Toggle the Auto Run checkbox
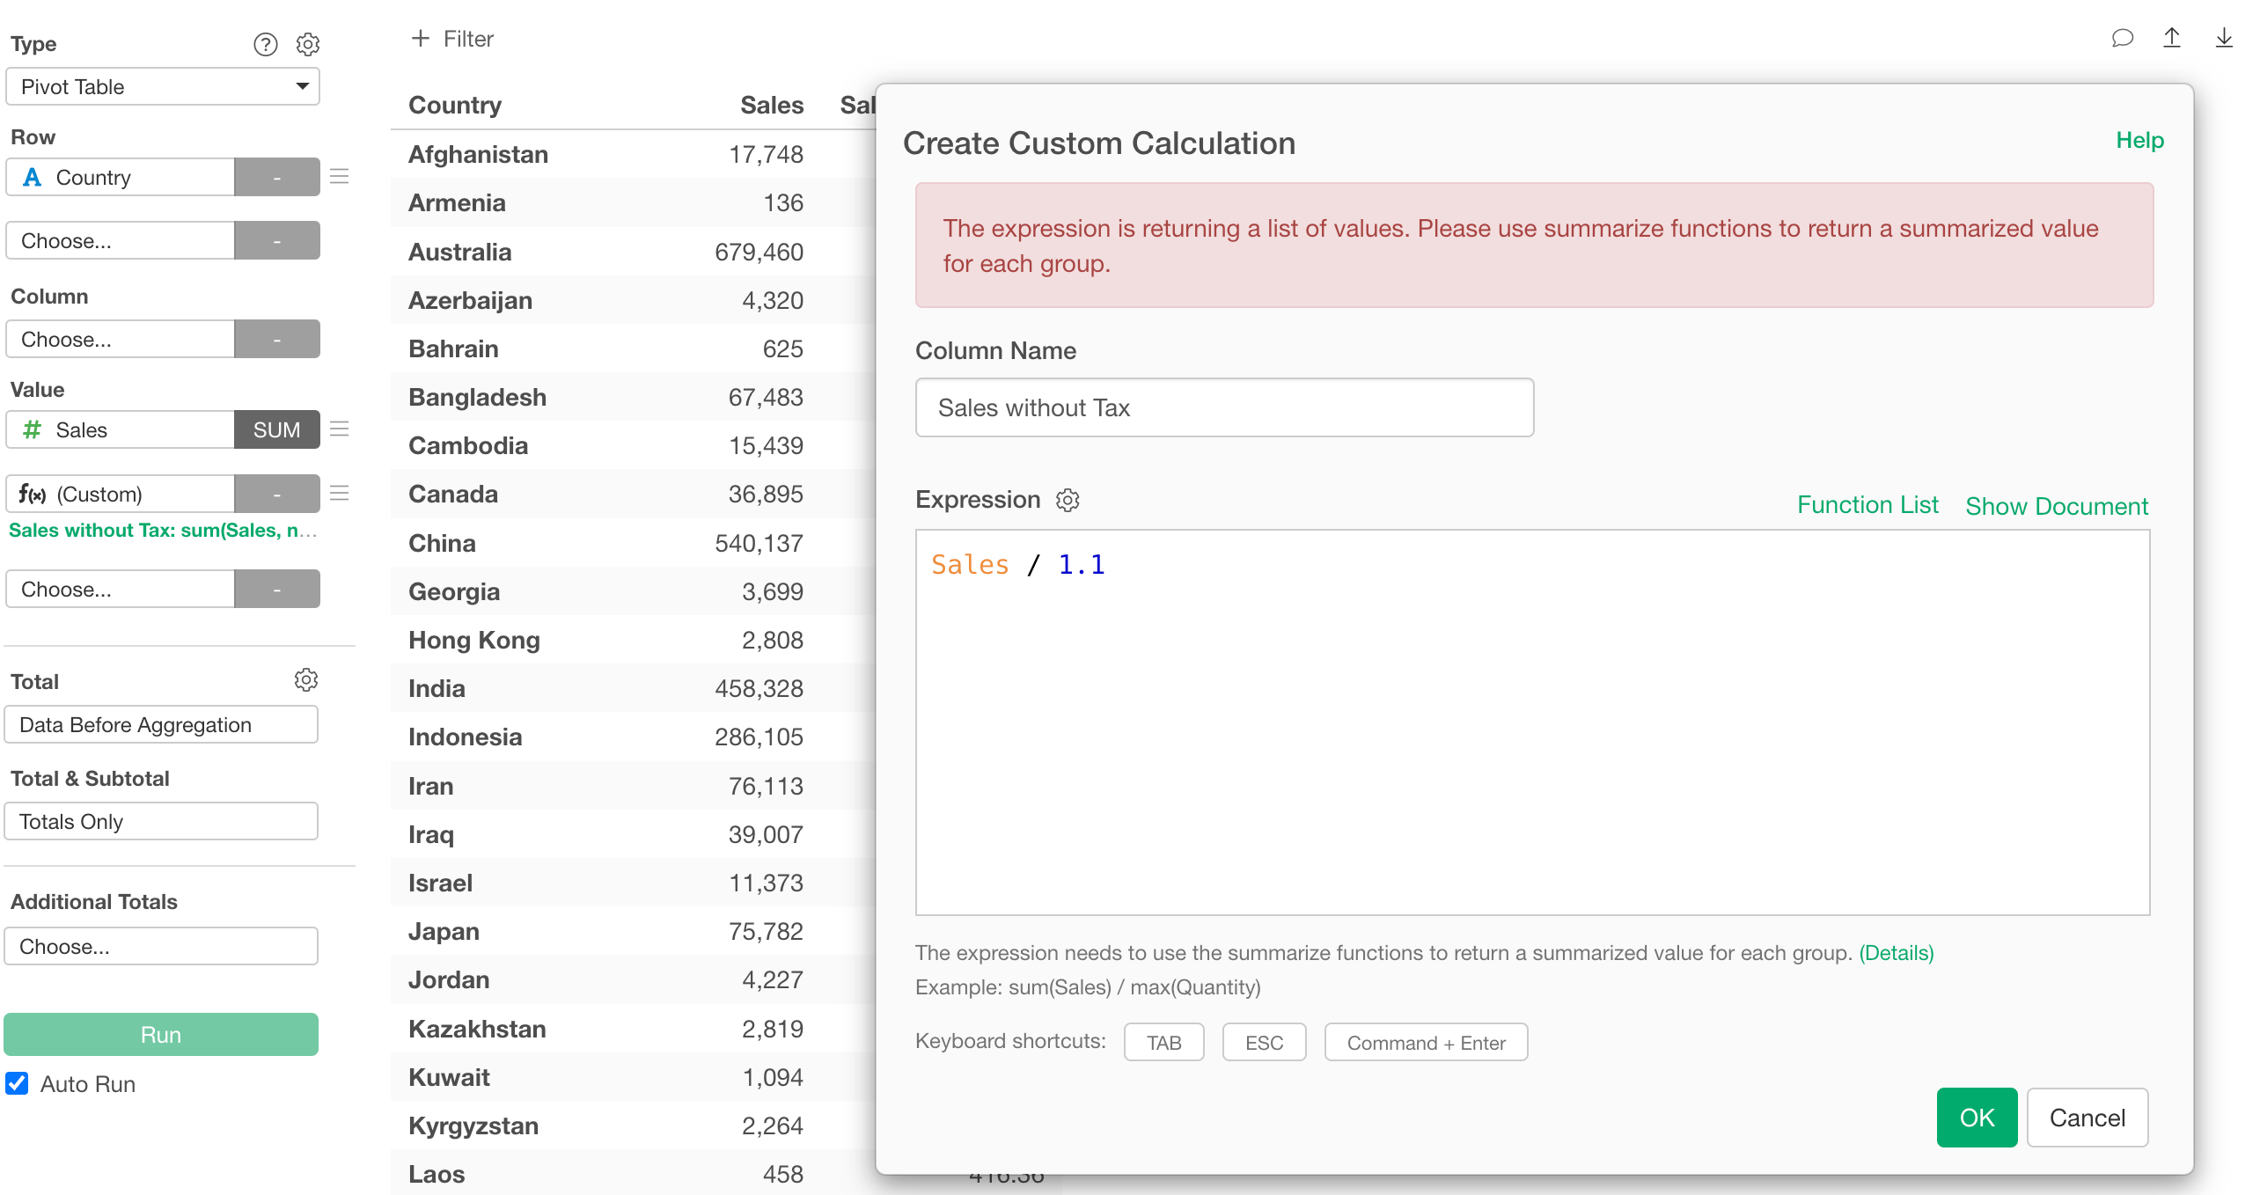 pos(18,1083)
